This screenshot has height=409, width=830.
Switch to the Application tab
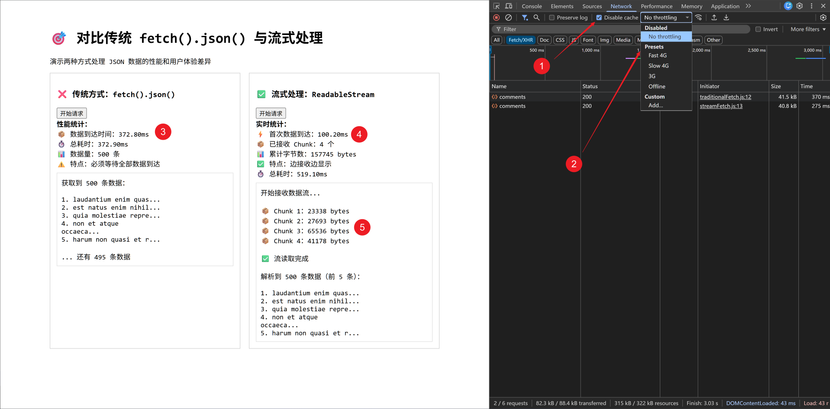click(725, 6)
